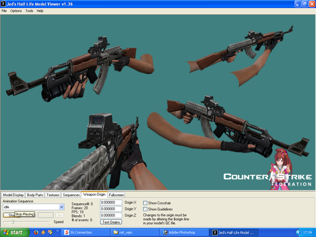
Task: Click Jed's Half-Life Model taskbar item
Action: pyautogui.click(x=234, y=233)
